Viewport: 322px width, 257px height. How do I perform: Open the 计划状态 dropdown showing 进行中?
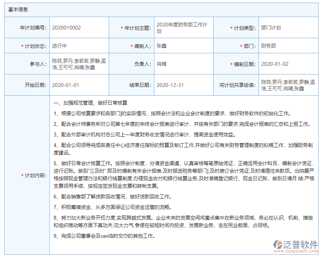pyautogui.click(x=60, y=46)
